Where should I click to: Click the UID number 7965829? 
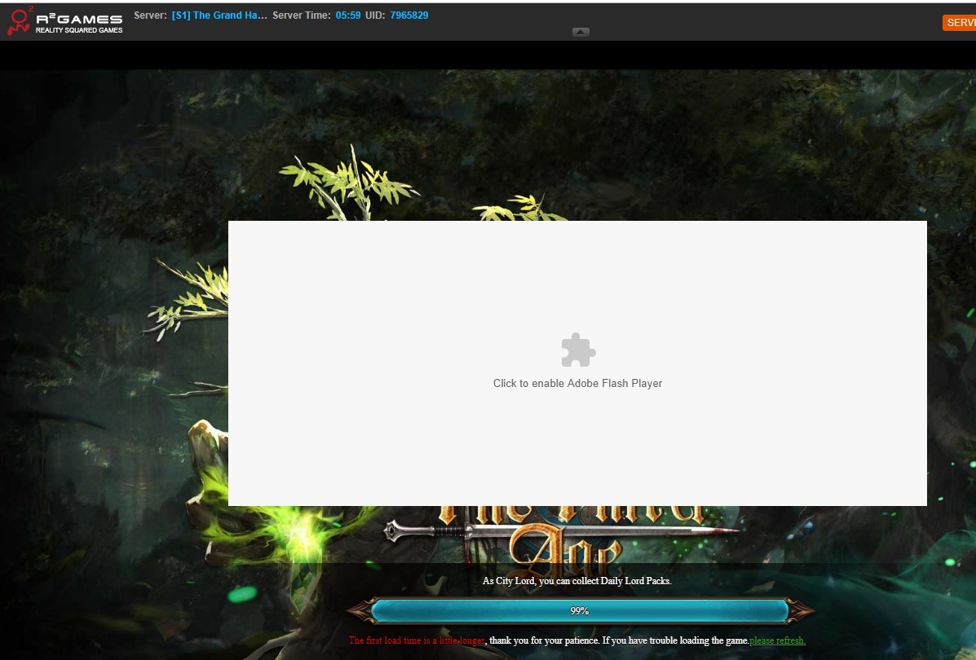[409, 15]
